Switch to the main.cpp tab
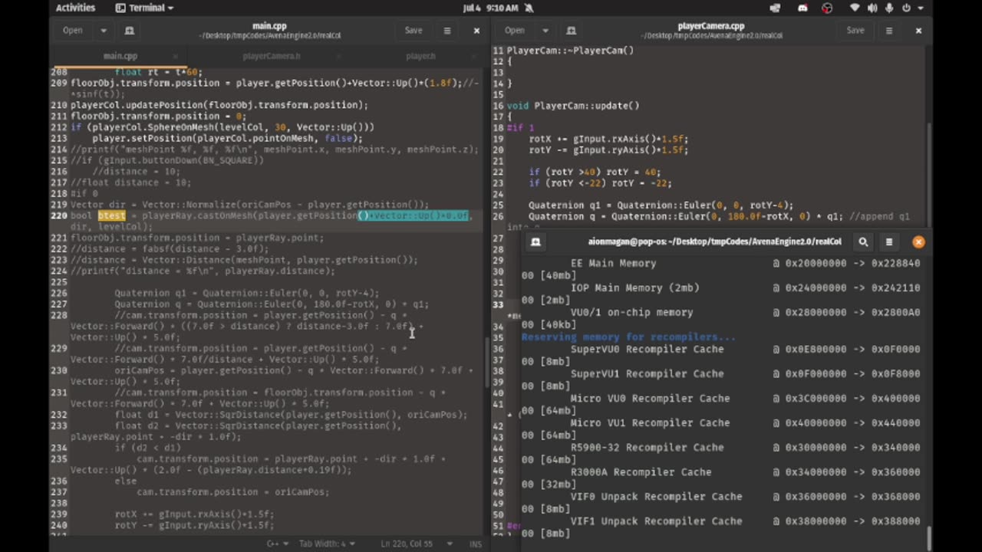The image size is (982, 552). tap(120, 56)
